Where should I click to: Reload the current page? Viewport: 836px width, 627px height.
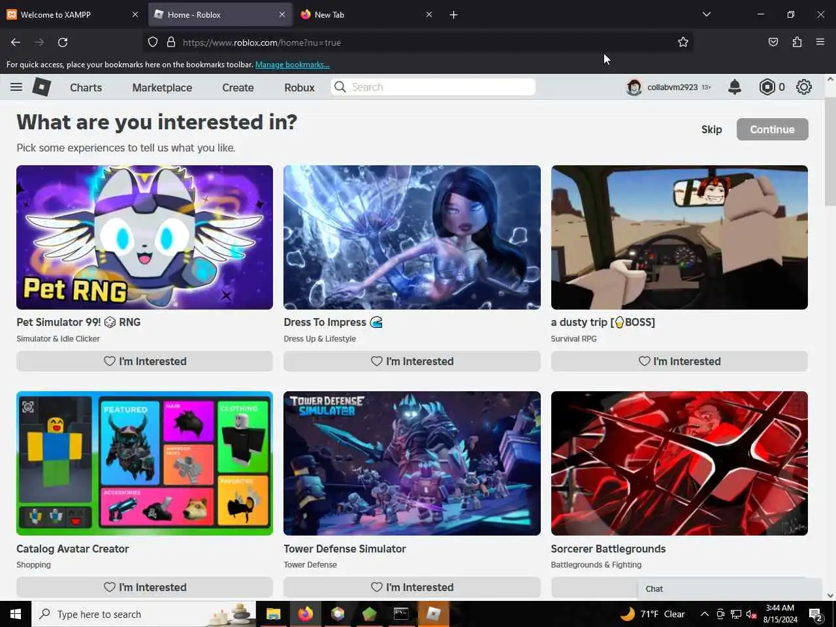[x=63, y=42]
